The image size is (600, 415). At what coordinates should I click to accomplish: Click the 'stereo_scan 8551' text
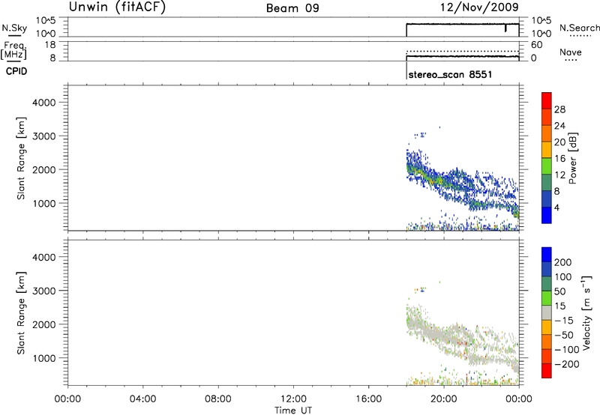(450, 74)
